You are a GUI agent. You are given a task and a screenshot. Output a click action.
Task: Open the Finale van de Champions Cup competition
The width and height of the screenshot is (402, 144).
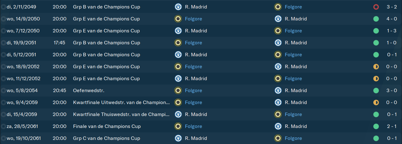107,126
